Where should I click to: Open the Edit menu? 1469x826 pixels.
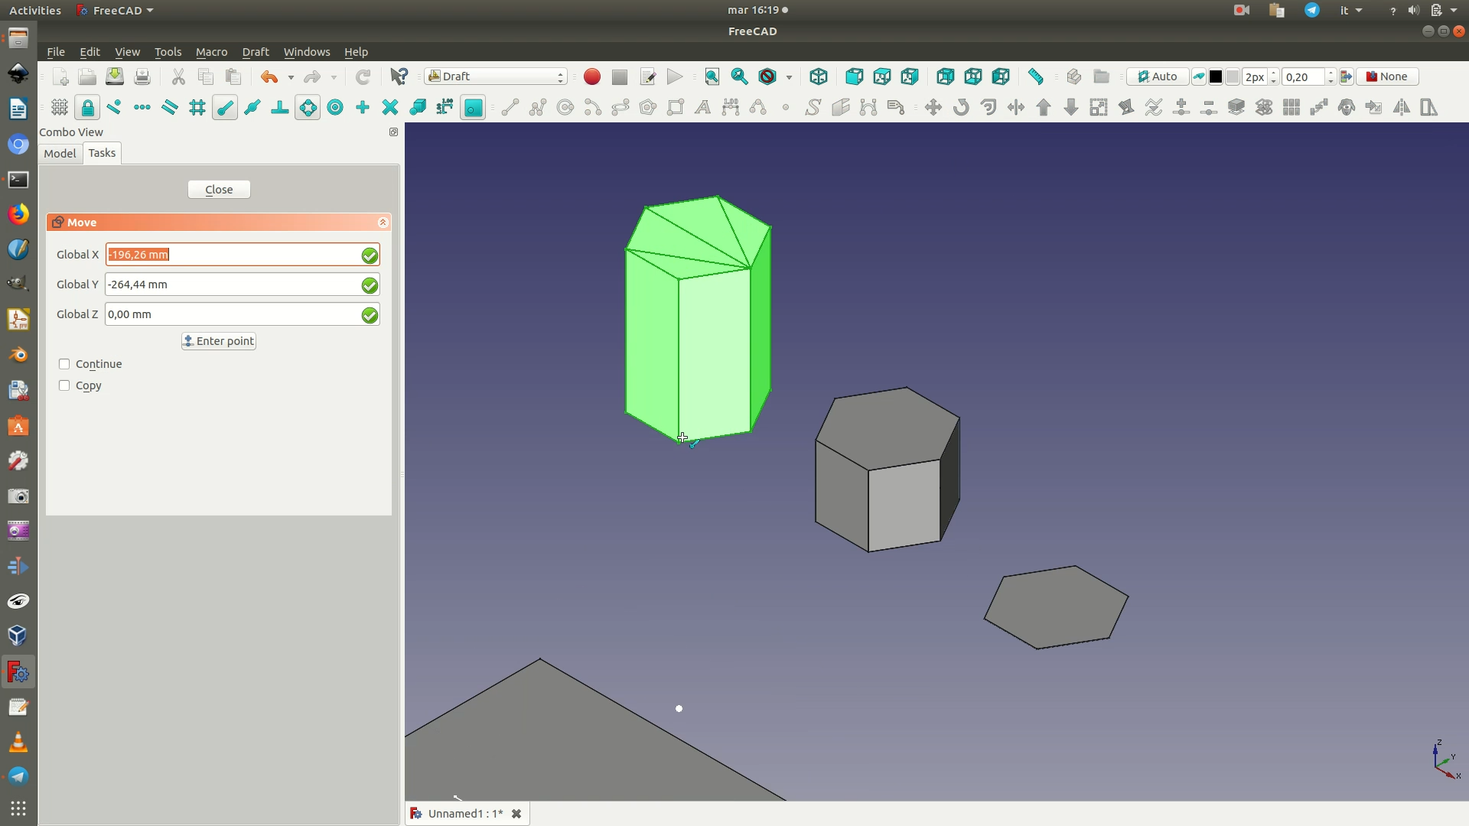[90, 52]
